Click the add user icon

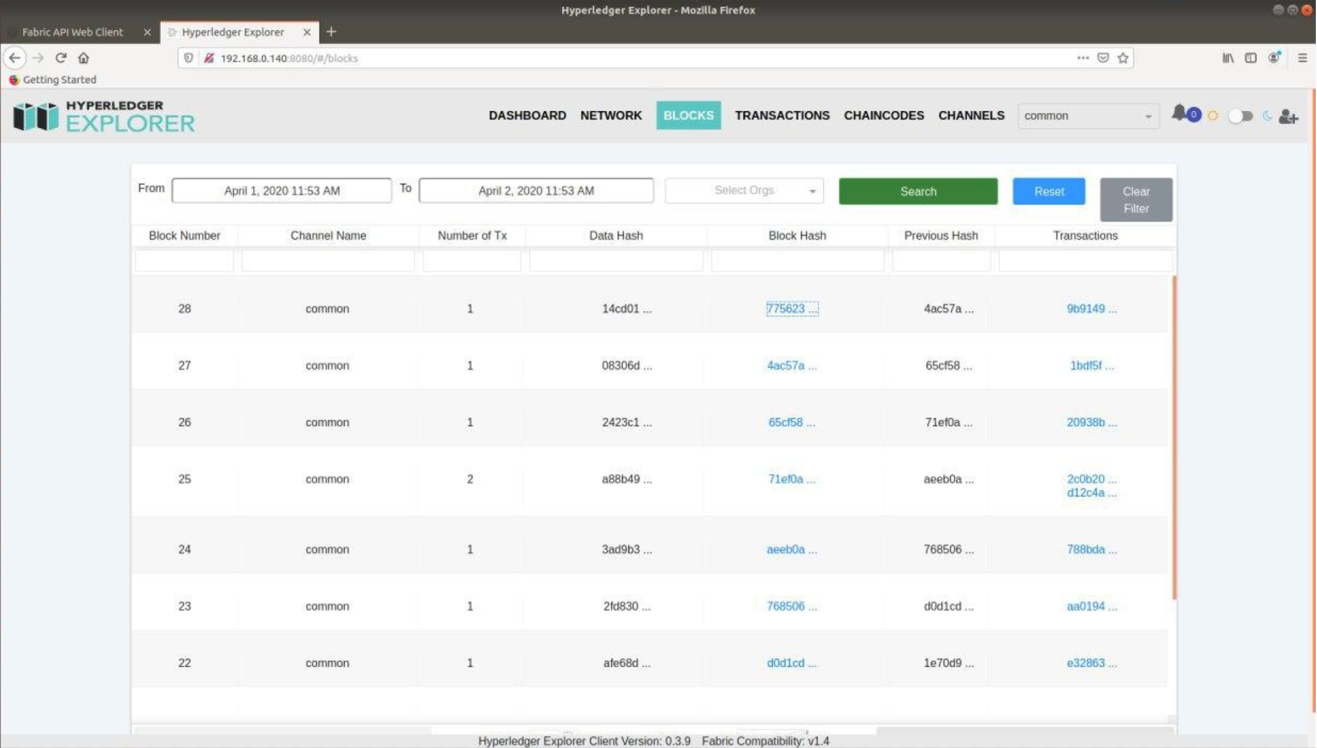pos(1289,116)
